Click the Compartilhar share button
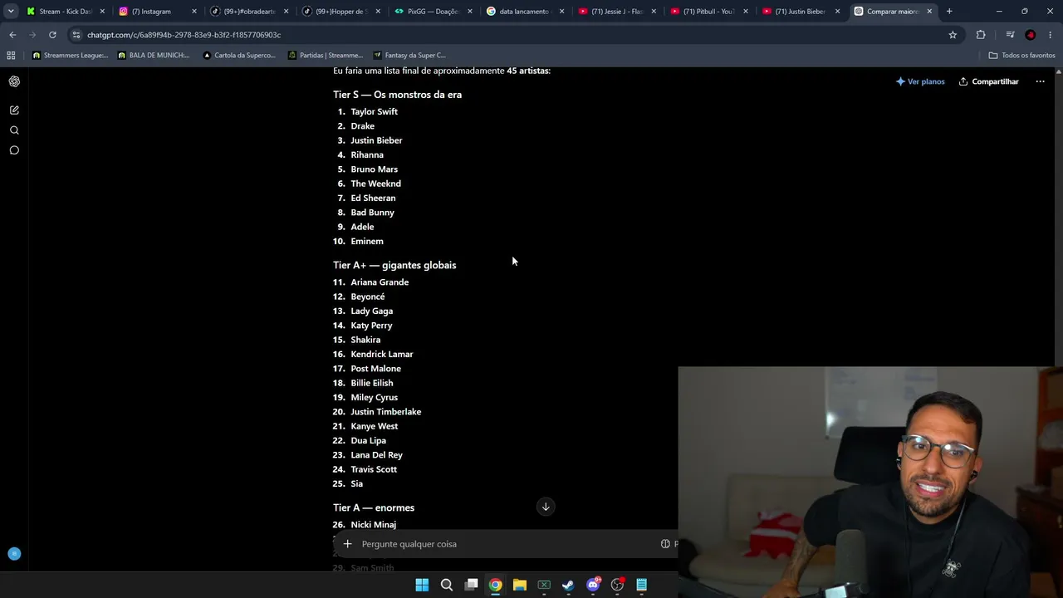The image size is (1063, 598). pos(988,81)
